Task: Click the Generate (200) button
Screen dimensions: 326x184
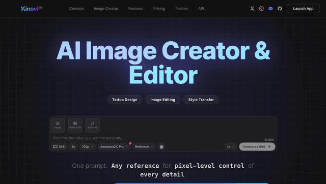Action: pos(257,147)
